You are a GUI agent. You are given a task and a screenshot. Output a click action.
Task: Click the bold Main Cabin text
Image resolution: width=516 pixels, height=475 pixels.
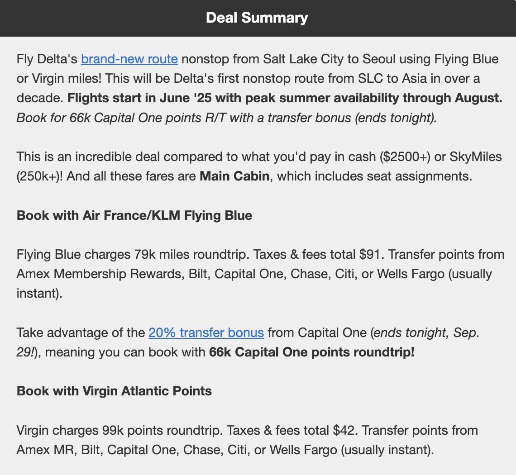tap(234, 176)
